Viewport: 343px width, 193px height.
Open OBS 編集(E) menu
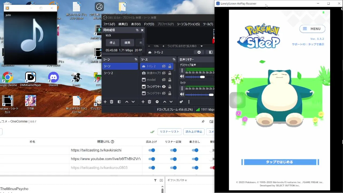[x=123, y=24]
